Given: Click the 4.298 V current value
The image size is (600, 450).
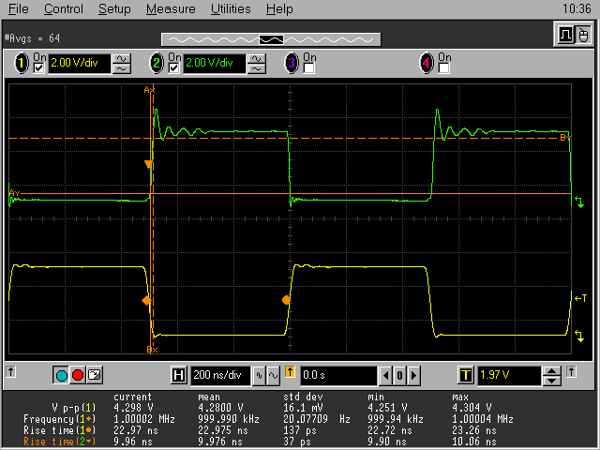Looking at the screenshot, I should 133,408.
